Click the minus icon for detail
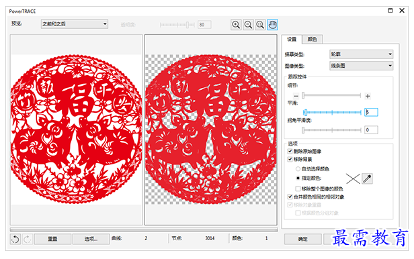This screenshot has width=414, height=259. (x=296, y=96)
